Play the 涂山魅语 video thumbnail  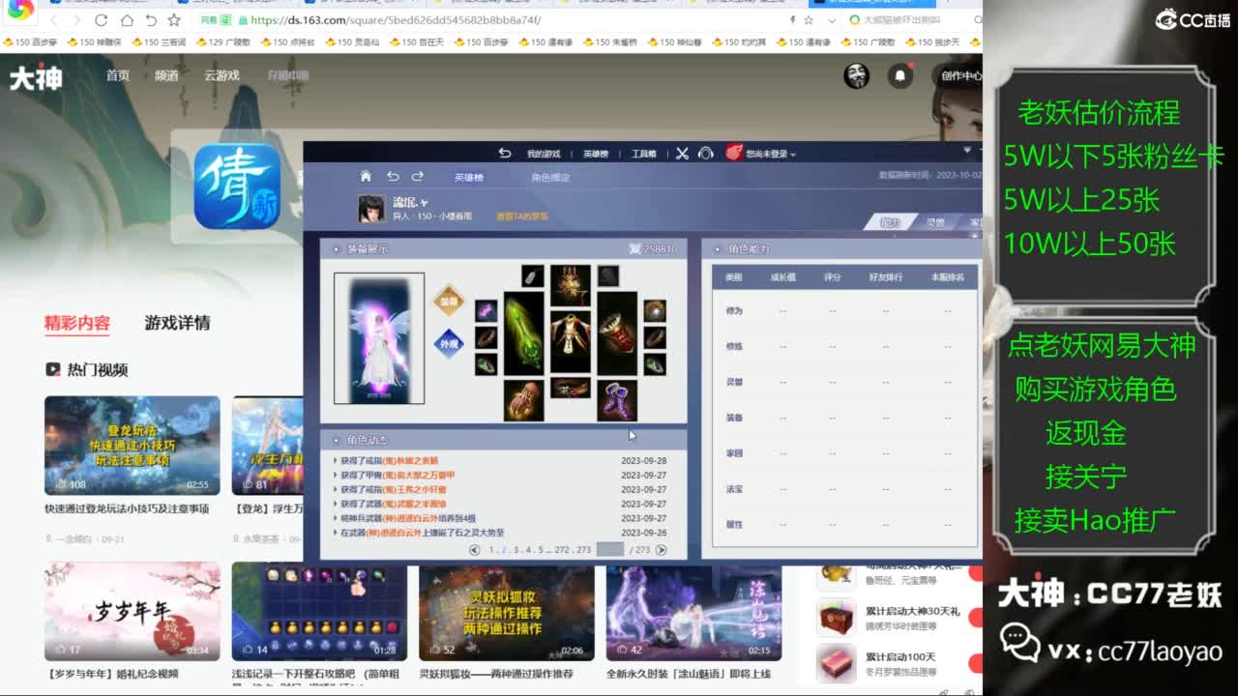click(x=693, y=614)
